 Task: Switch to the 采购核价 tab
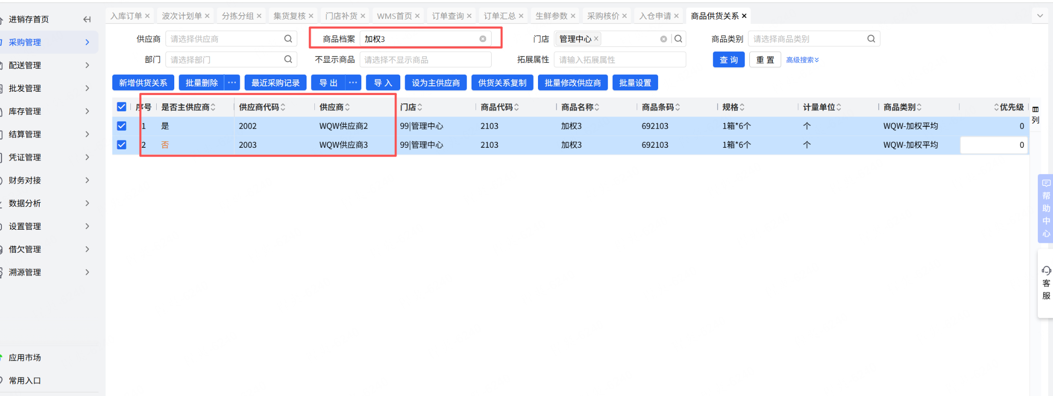[x=603, y=16]
